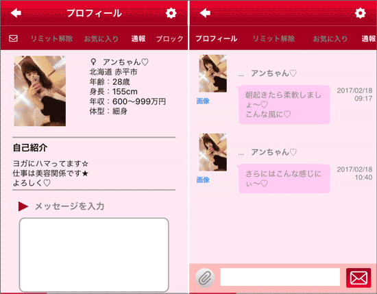Tap ブロック in profile toolbar
377x294 pixels.
(x=170, y=38)
